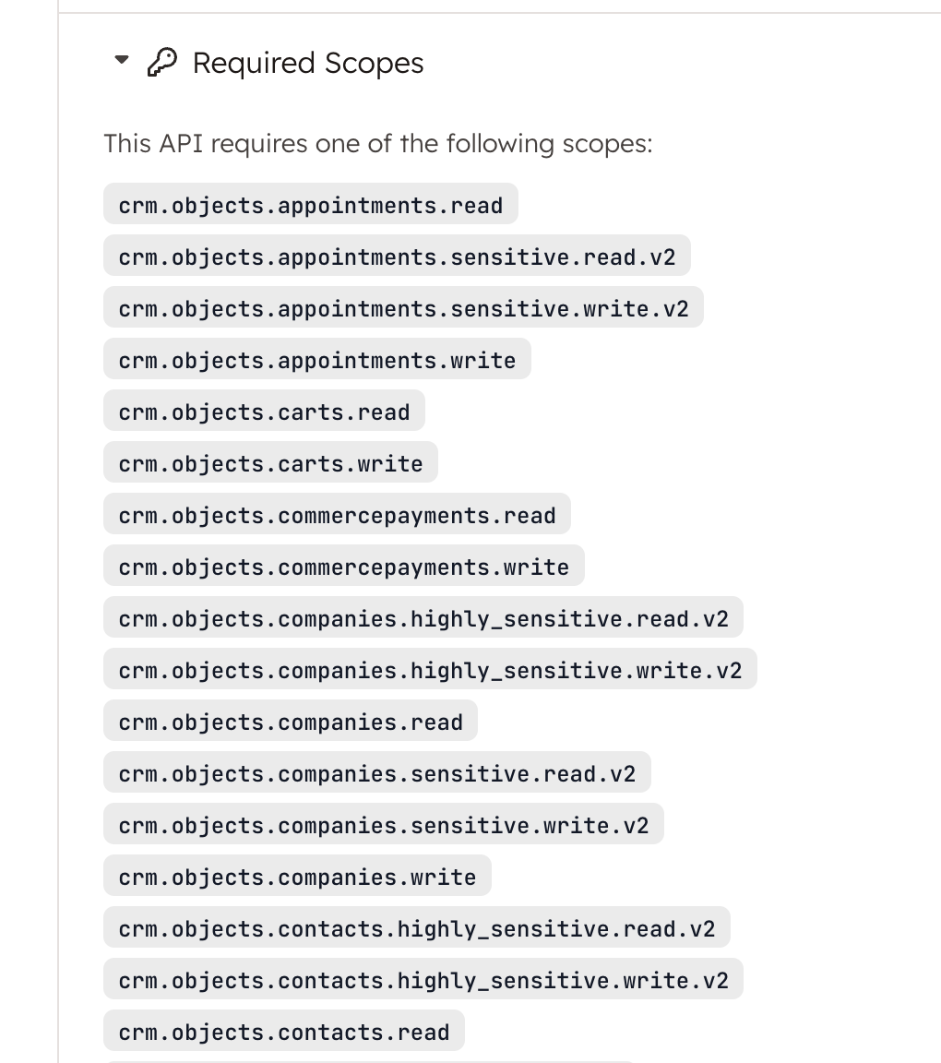
Task: Select the crm.objects.companies.read scope
Action: click(290, 722)
